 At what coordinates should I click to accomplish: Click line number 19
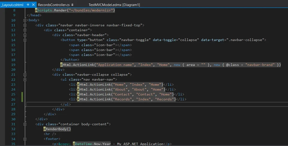tap(13, 65)
